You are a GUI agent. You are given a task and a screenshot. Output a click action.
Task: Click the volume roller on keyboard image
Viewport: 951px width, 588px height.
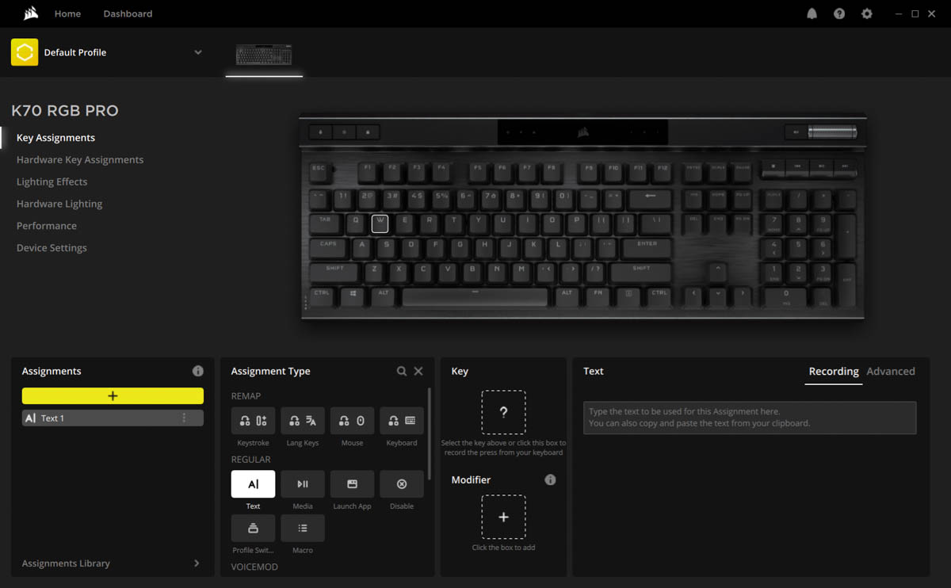(832, 132)
